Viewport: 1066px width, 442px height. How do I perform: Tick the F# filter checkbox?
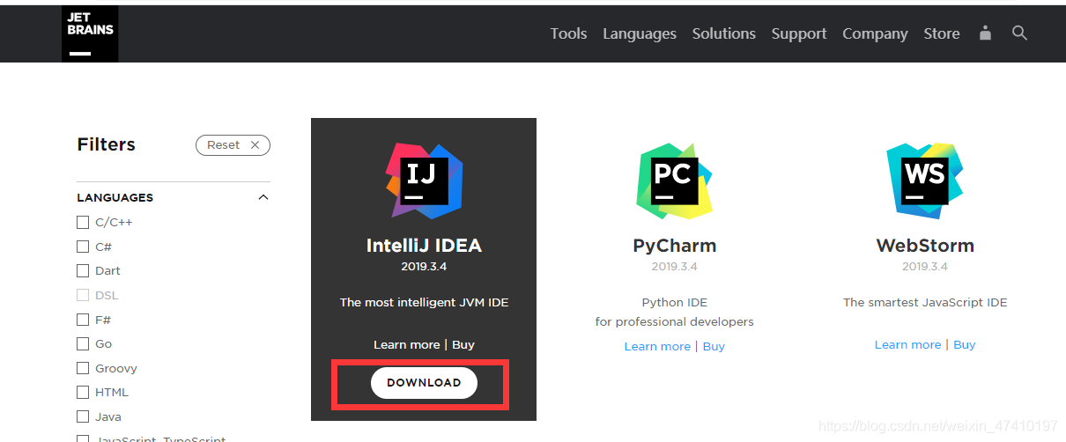83,320
